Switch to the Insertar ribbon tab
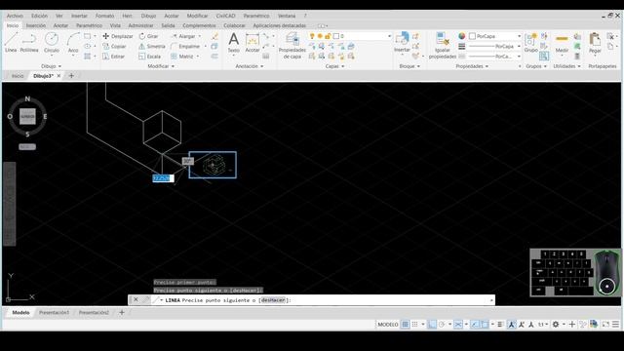 (36, 25)
